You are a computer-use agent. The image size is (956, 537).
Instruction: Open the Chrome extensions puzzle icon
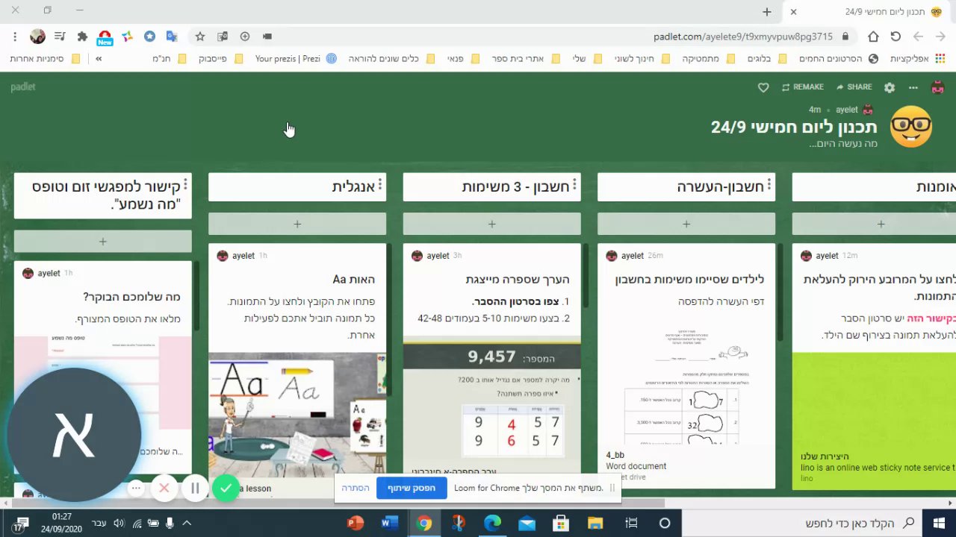[82, 36]
